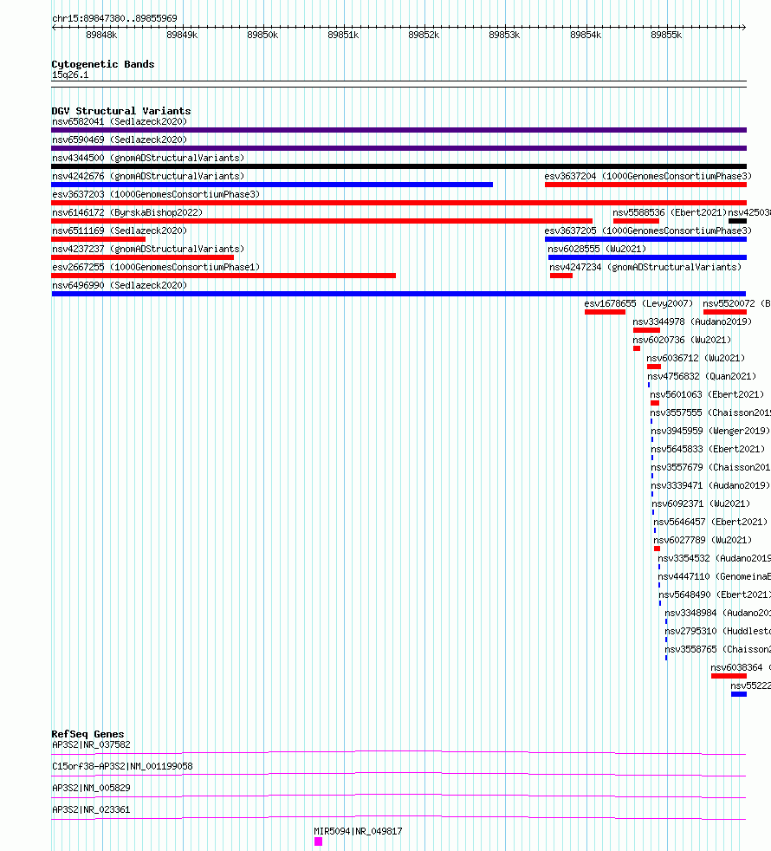The image size is (771, 851).
Task: Click the red bar under nsv6146172
Action: 321,221
